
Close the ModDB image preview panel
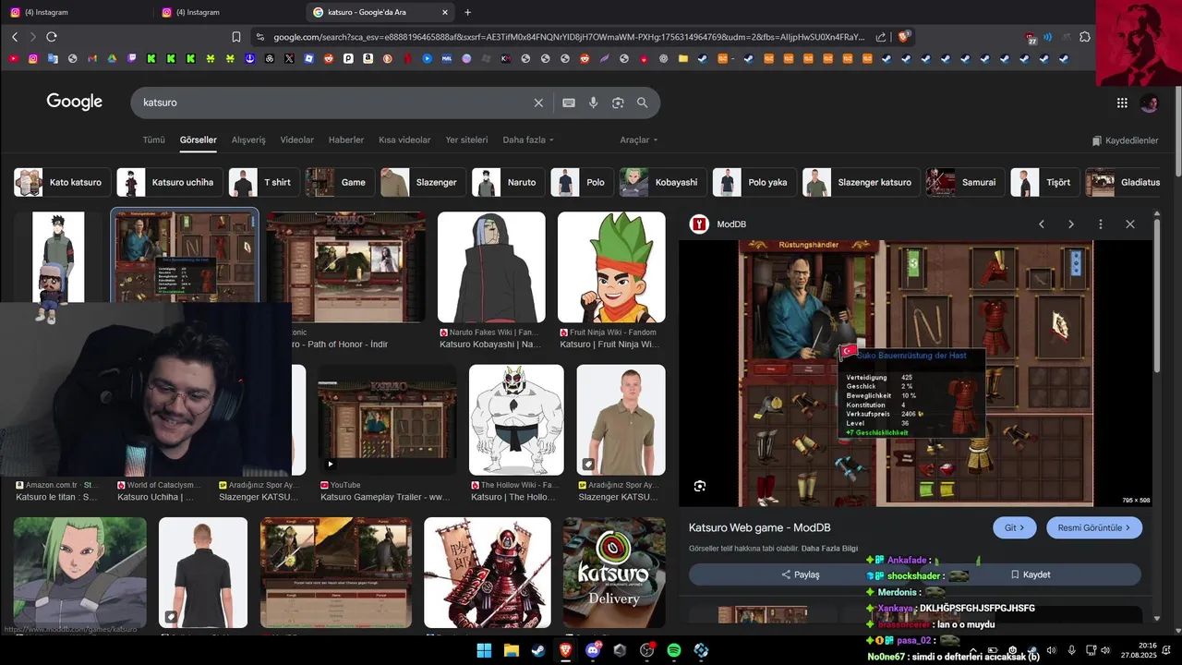tap(1130, 224)
